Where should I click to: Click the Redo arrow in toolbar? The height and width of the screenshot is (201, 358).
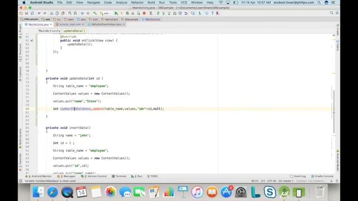pos(45,13)
